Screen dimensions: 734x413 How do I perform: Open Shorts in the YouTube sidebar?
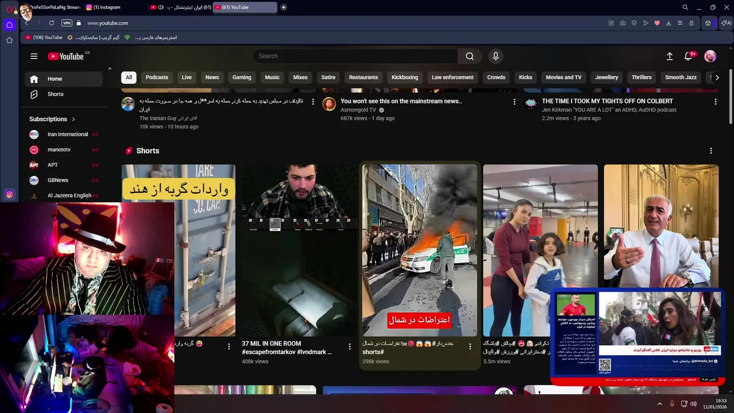[63, 94]
